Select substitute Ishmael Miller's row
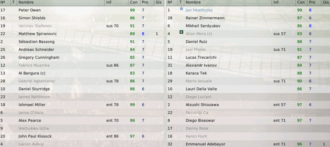Screen dimensions: 330x147 click(82, 105)
